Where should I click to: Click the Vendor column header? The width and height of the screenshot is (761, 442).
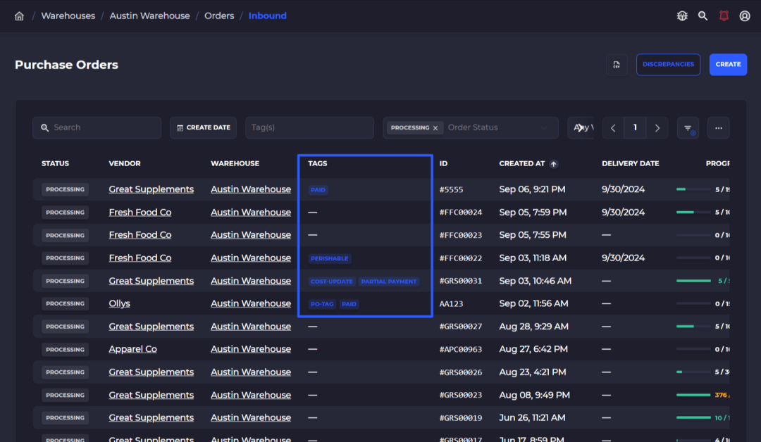tap(125, 164)
